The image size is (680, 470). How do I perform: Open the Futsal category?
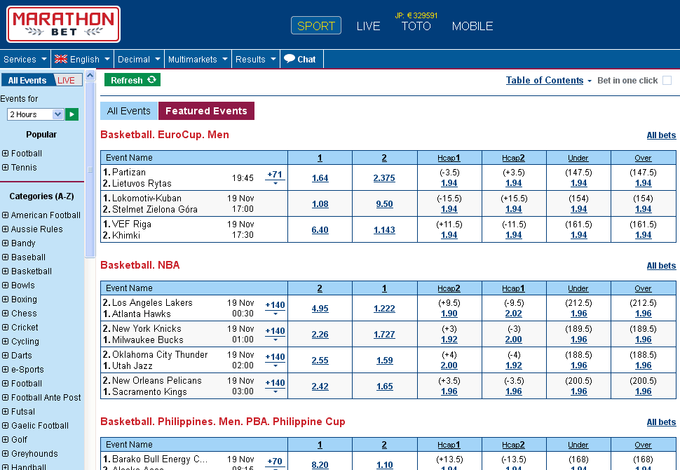pyautogui.click(x=23, y=411)
